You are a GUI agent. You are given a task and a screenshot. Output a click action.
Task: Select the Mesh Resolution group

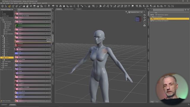(x=9, y=34)
